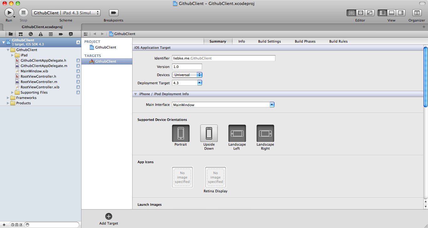Go back in editor history
428x228 pixels.
click(95, 34)
